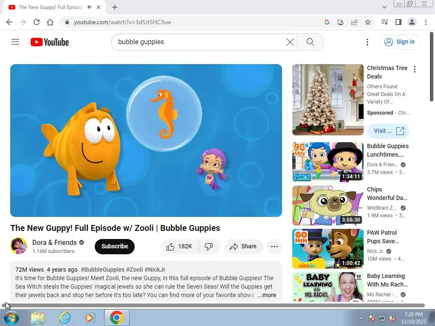Open more actions ellipsis under video
This screenshot has height=326, width=435.
click(x=274, y=247)
